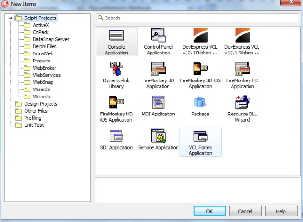Select the Design Projects category
This screenshot has height=222, width=303.
pyautogui.click(x=41, y=104)
